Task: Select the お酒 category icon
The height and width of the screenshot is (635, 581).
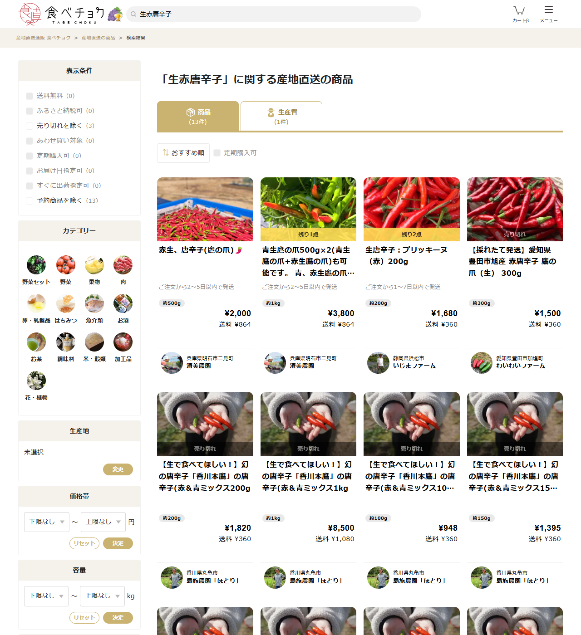Action: [x=123, y=303]
